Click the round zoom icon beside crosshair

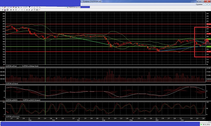click(13, 10)
